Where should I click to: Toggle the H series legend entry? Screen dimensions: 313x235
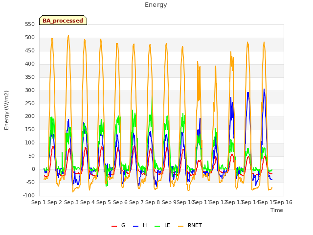tap(140, 225)
